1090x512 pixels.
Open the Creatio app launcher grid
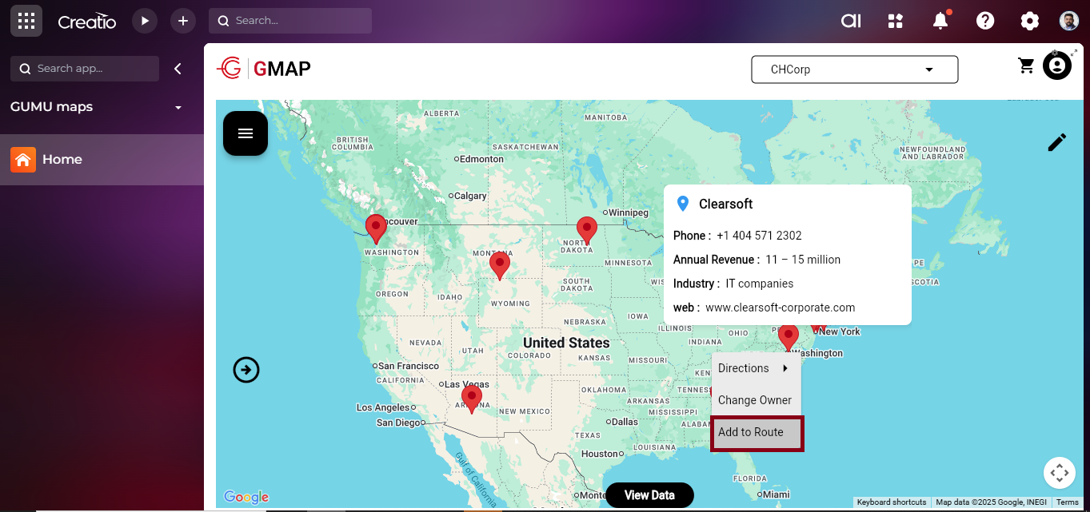point(26,21)
